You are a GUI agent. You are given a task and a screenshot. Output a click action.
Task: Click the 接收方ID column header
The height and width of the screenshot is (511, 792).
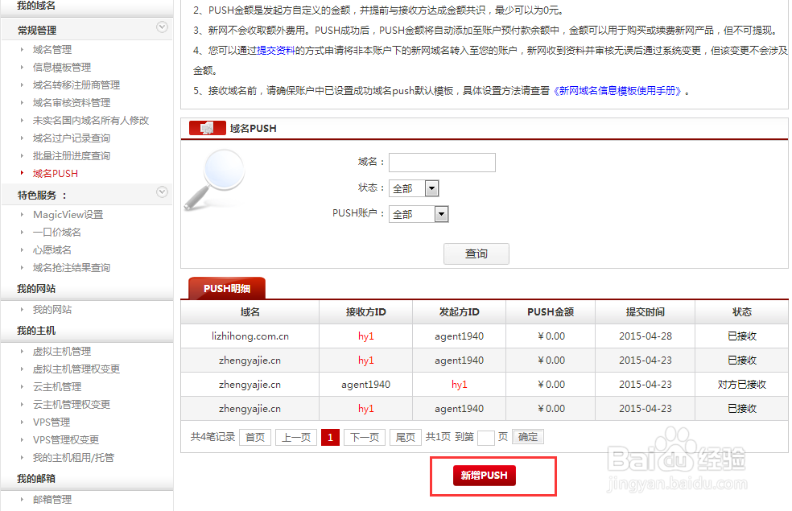click(x=365, y=312)
